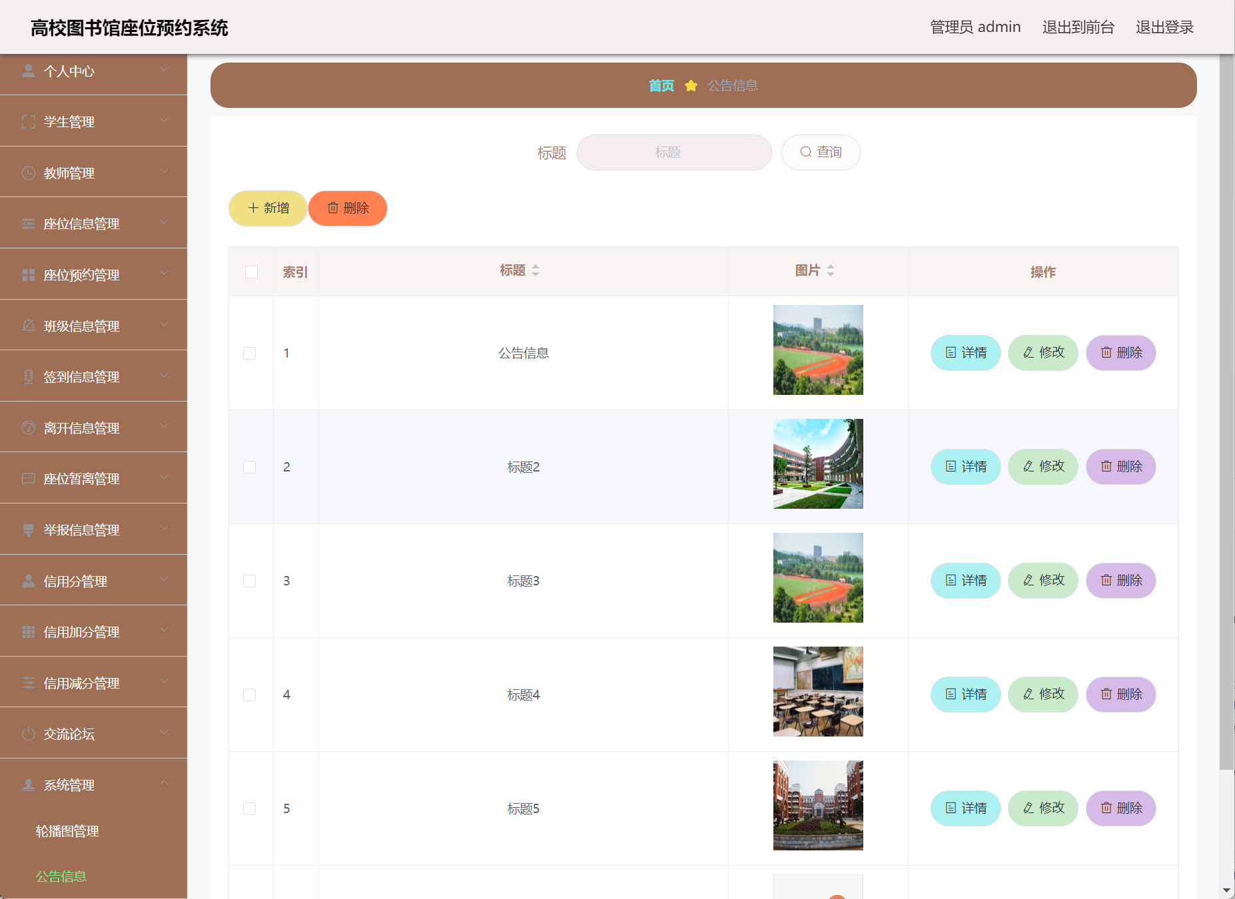Click the 高校图书馆座位预约系统 title
Image resolution: width=1235 pixels, height=899 pixels.
coord(129,28)
